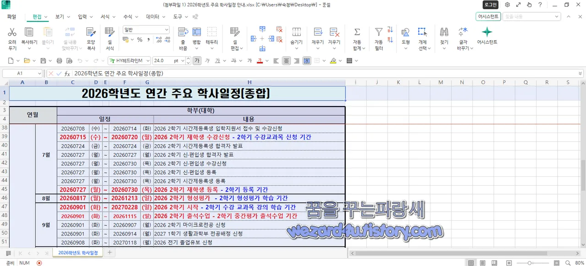The image size is (586, 266).
Task: Print the document with printer icon
Action: 59,60
